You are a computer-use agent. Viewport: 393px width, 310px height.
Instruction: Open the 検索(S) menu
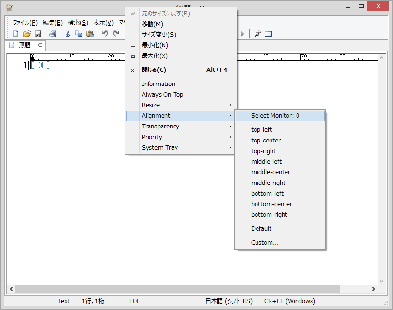pyautogui.click(x=78, y=23)
